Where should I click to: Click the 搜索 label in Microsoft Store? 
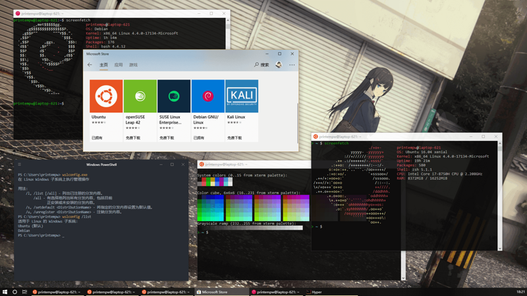tap(265, 64)
